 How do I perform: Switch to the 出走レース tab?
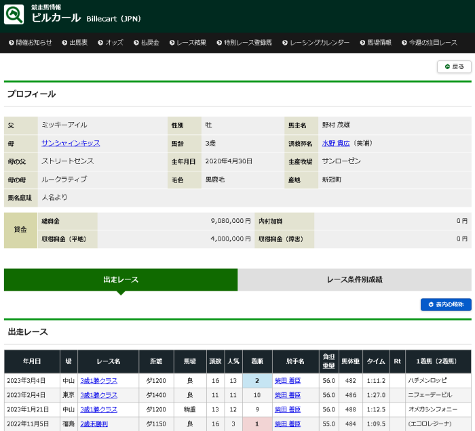[x=121, y=280]
